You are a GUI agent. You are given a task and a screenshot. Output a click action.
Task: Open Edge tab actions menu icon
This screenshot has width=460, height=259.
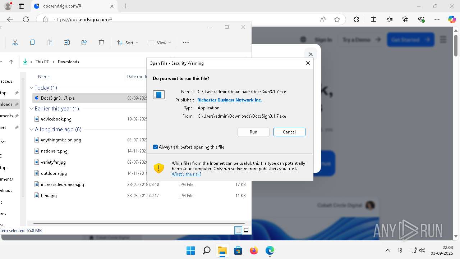point(22,6)
